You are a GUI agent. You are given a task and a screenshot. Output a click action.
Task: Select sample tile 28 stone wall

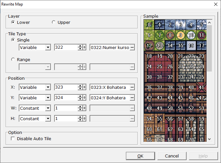click(x=191, y=67)
